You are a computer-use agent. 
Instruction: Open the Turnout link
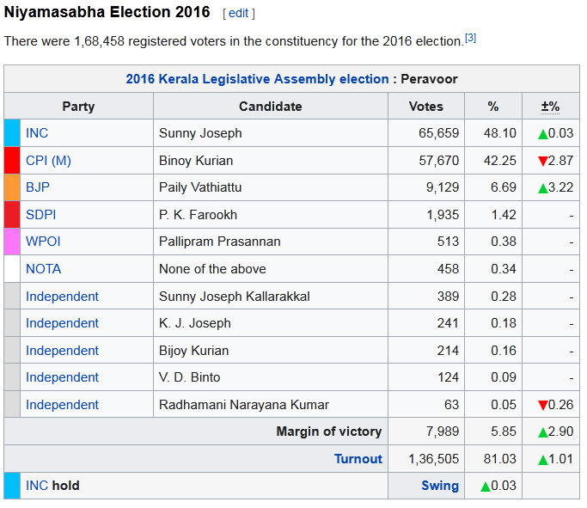pyautogui.click(x=358, y=459)
